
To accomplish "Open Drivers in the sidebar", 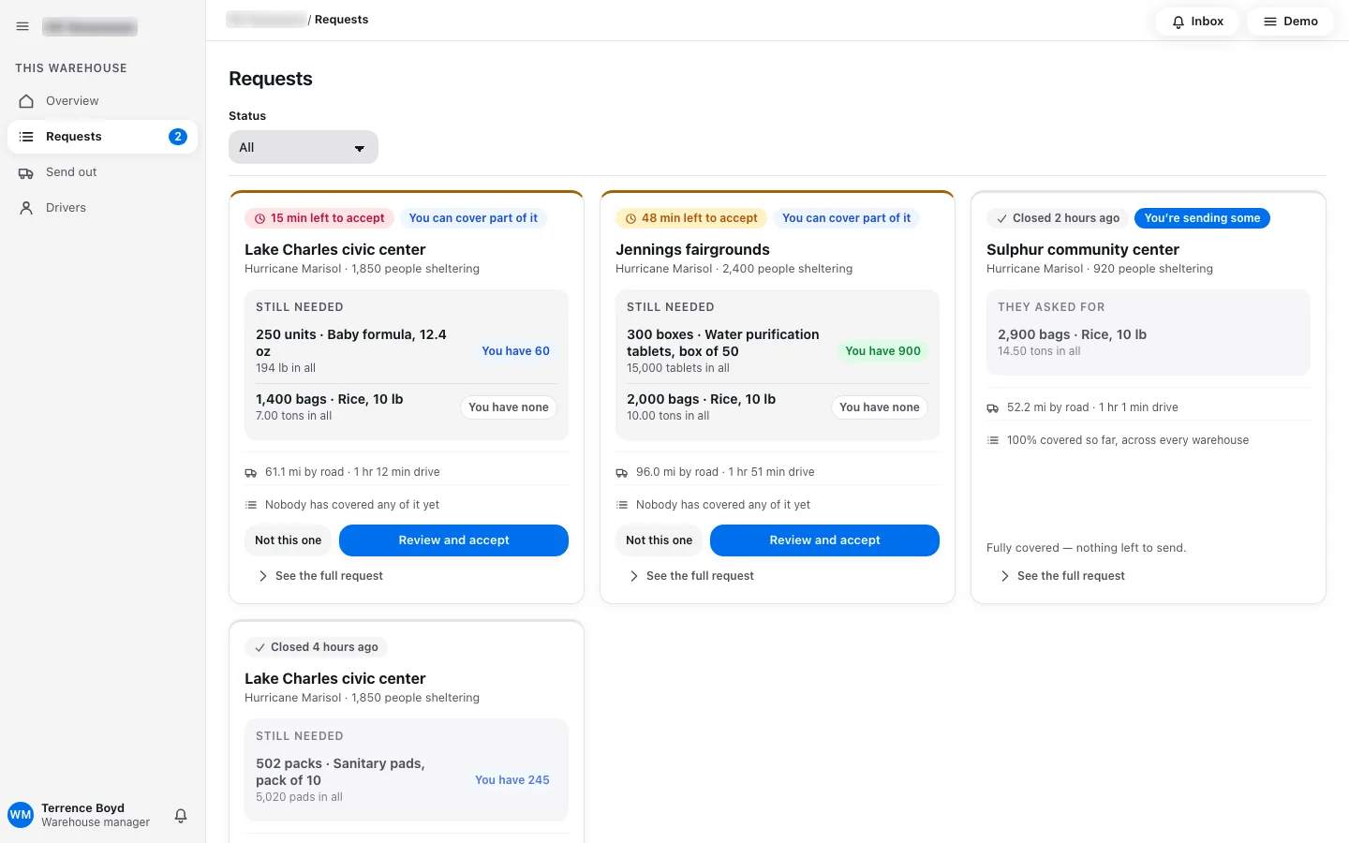I will coord(103,208).
